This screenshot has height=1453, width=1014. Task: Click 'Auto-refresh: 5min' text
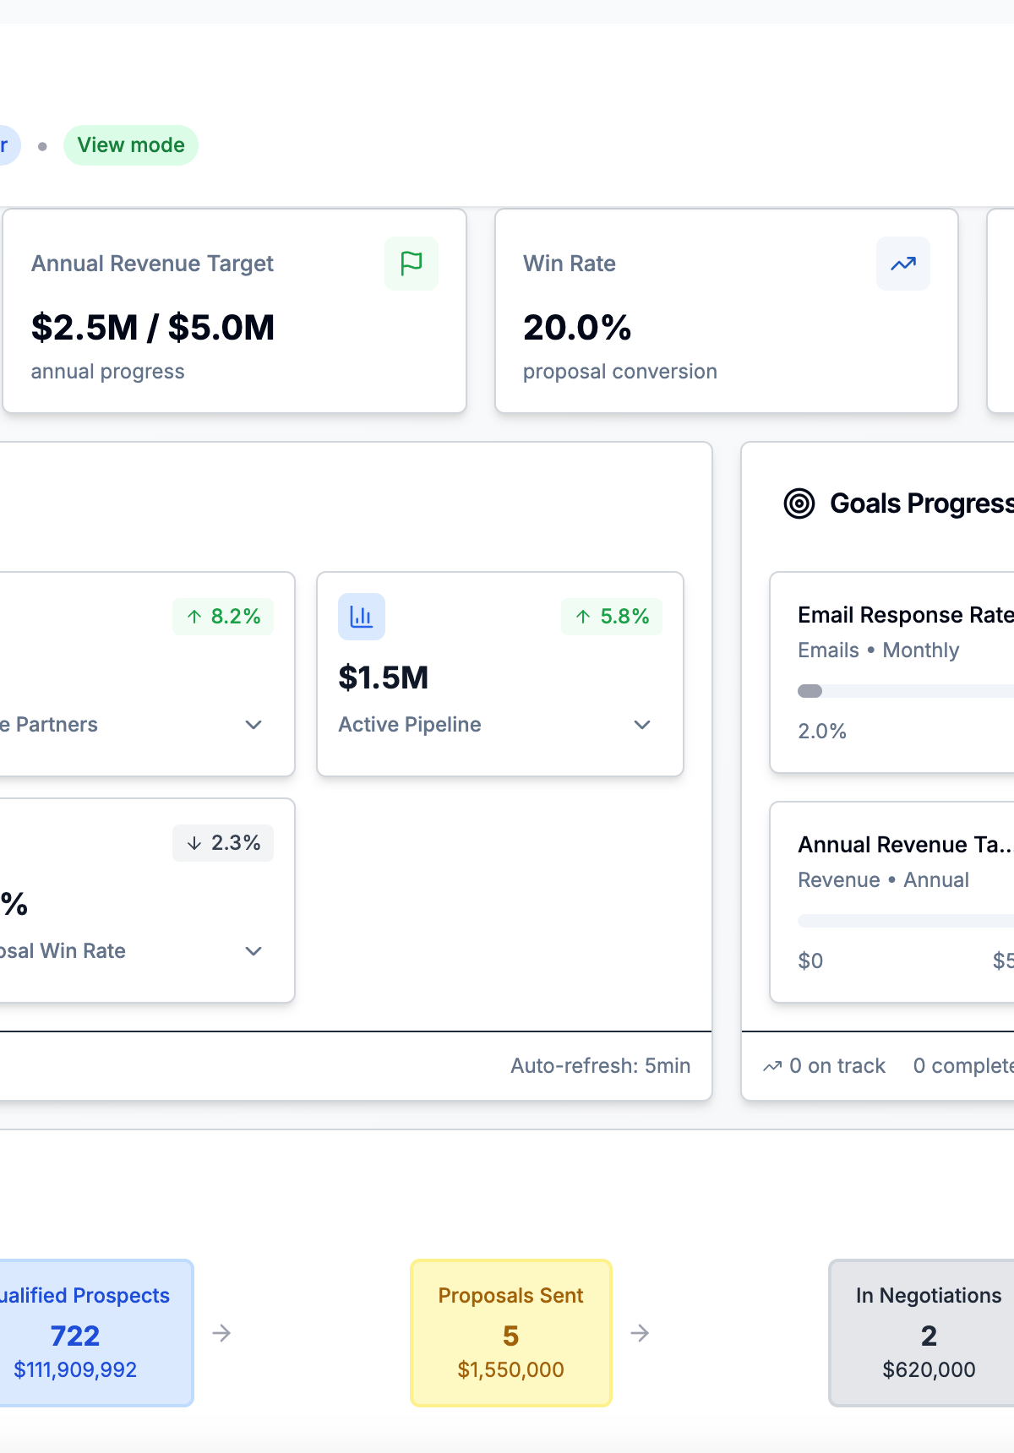(x=601, y=1066)
